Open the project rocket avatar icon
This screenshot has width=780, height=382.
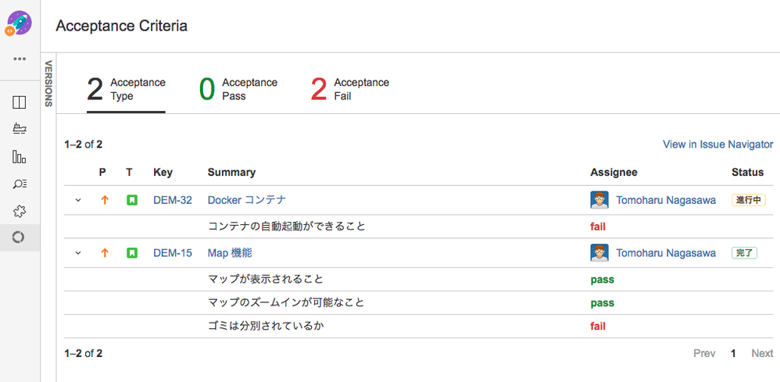pyautogui.click(x=19, y=24)
